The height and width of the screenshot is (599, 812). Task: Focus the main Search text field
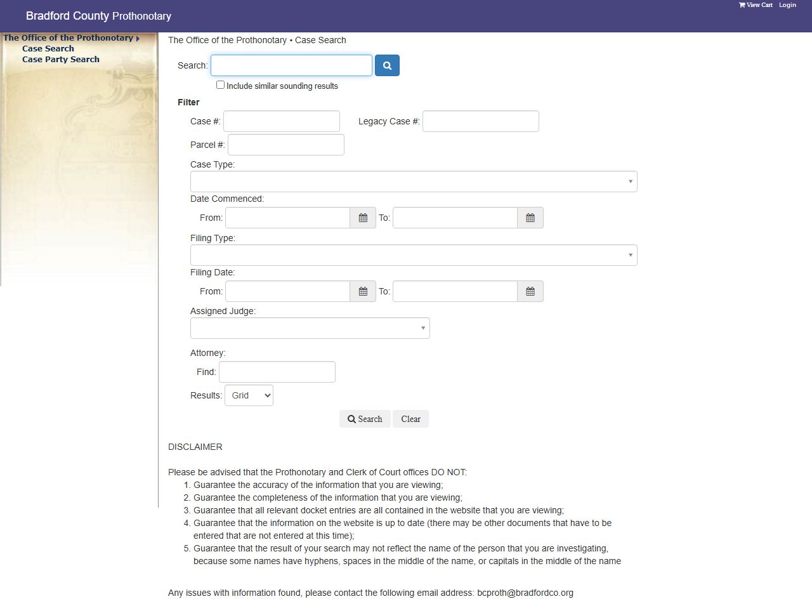click(291, 65)
